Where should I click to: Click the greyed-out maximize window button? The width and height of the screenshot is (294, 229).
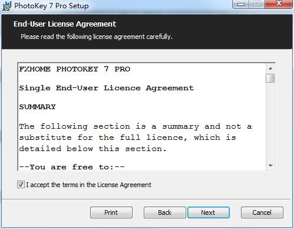(x=257, y=4)
